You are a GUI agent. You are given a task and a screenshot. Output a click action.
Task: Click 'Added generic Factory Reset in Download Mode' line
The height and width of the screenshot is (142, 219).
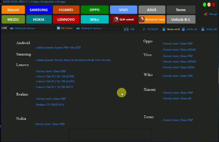point(73,60)
